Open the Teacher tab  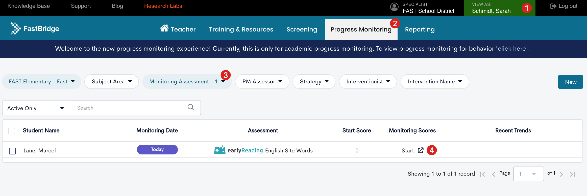pyautogui.click(x=178, y=29)
